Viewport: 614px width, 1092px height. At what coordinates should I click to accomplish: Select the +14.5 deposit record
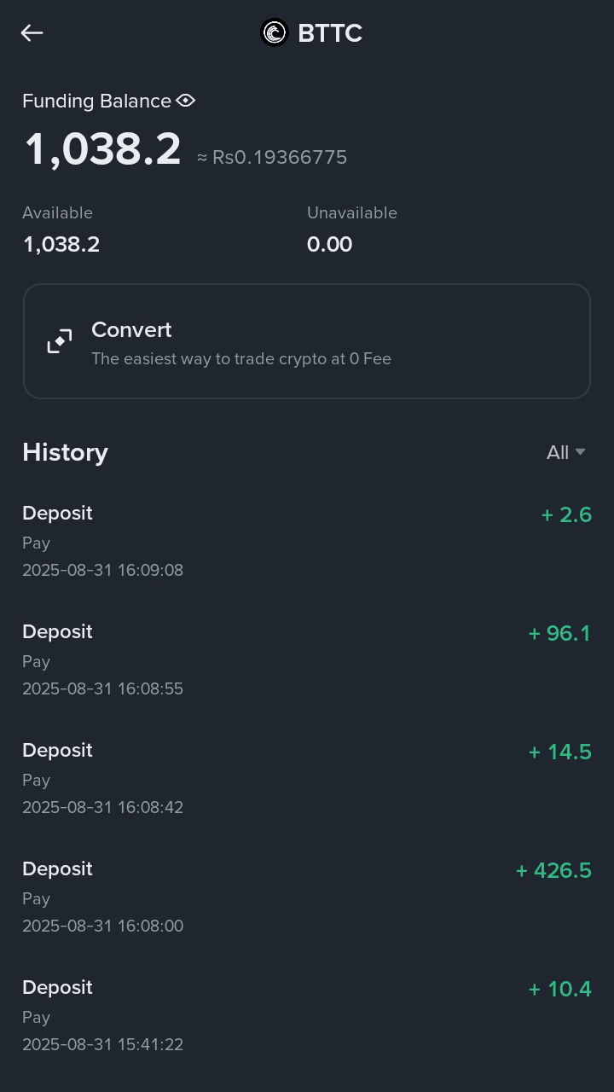click(307, 778)
